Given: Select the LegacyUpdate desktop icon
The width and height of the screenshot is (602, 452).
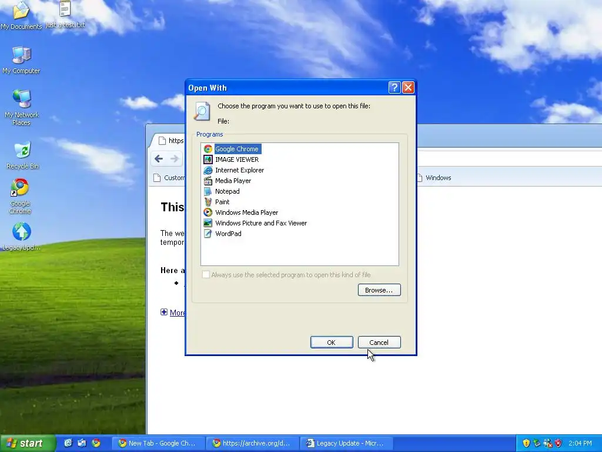Looking at the screenshot, I should pos(21,237).
